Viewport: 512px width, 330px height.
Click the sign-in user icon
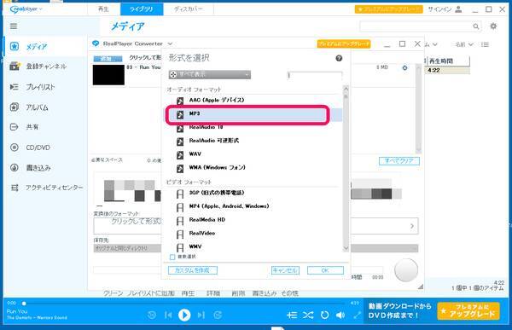click(458, 9)
